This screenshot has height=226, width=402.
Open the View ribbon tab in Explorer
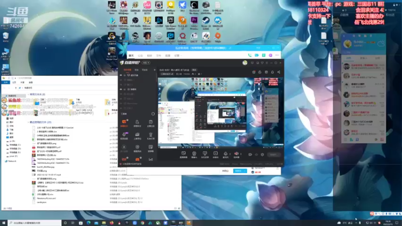point(31,82)
